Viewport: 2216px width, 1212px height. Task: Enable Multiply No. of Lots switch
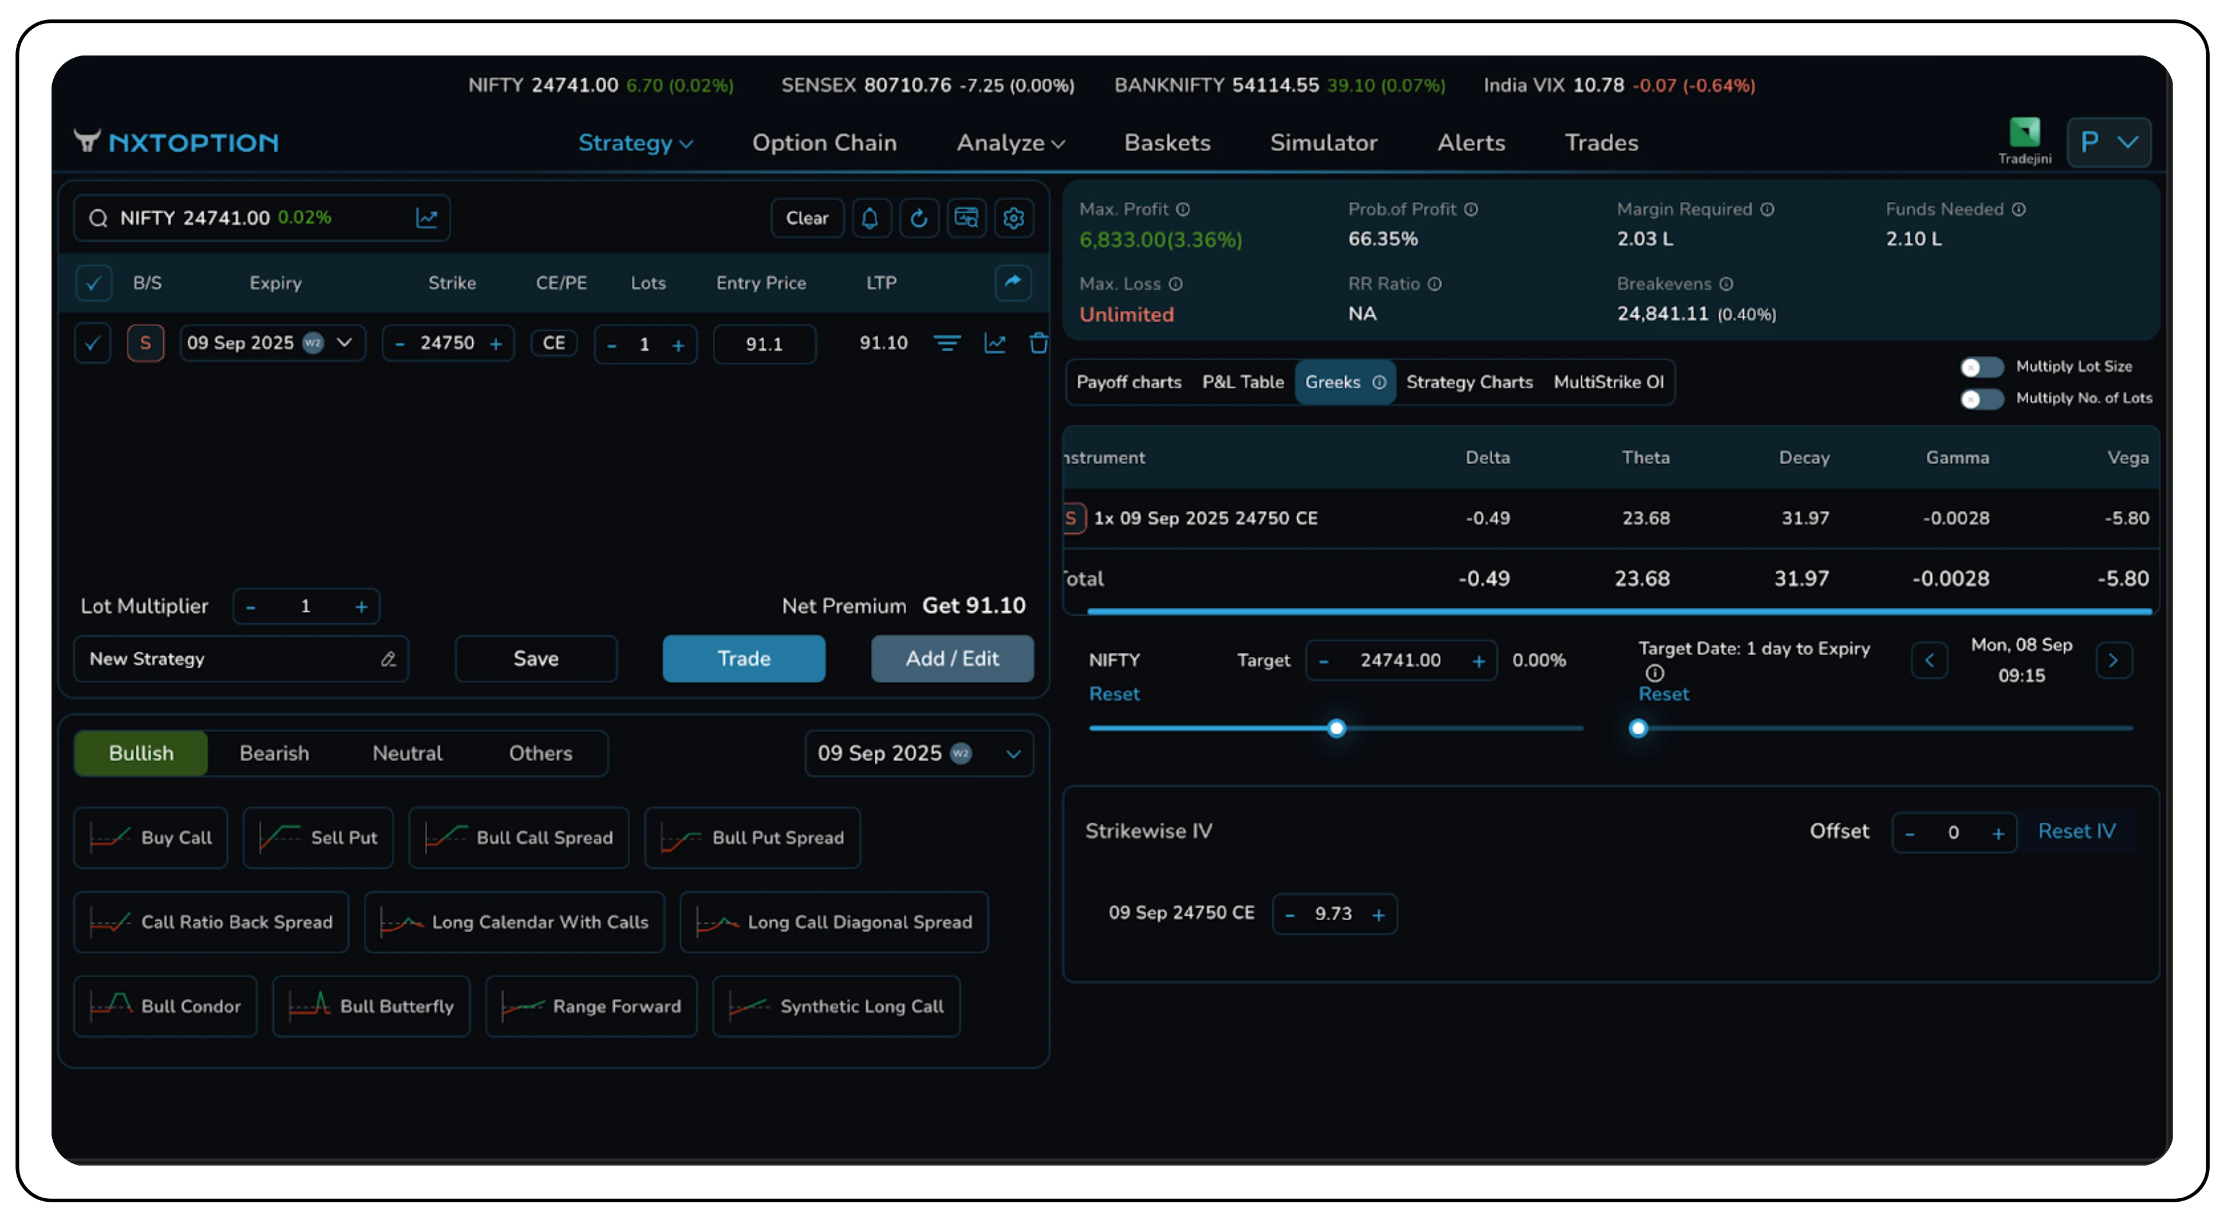(1981, 399)
